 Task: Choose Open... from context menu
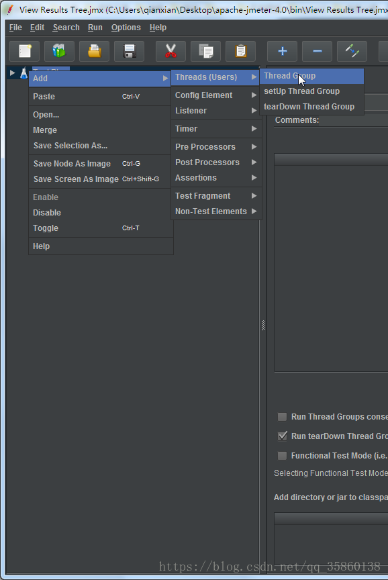tap(100, 115)
